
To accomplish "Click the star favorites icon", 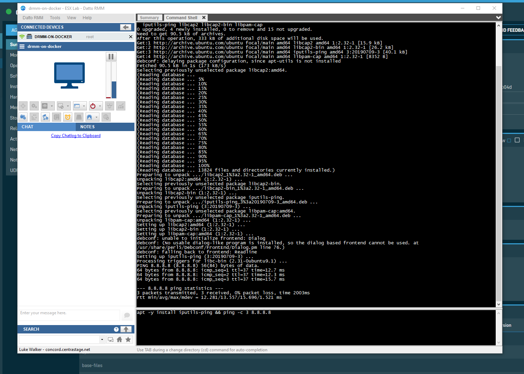I will (x=128, y=339).
